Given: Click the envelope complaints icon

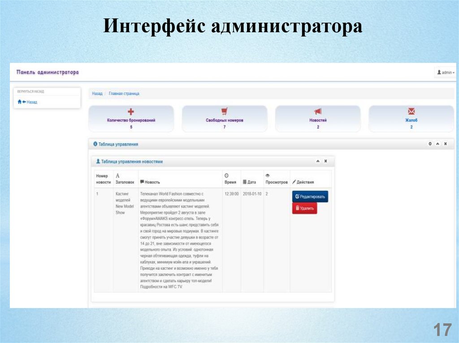Looking at the screenshot, I should click(x=411, y=111).
